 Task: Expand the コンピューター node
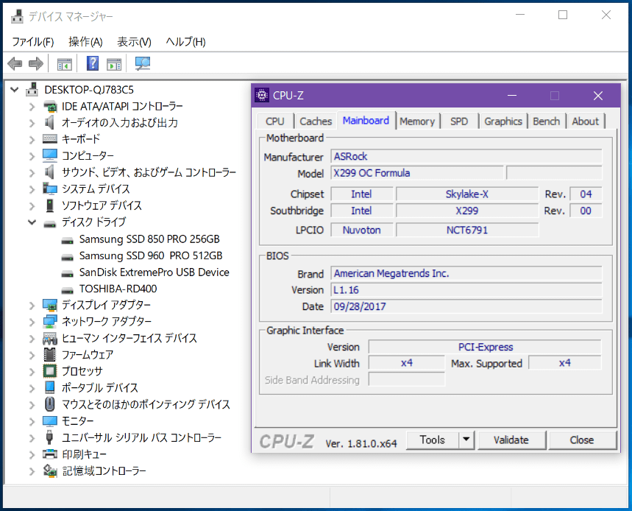click(32, 156)
